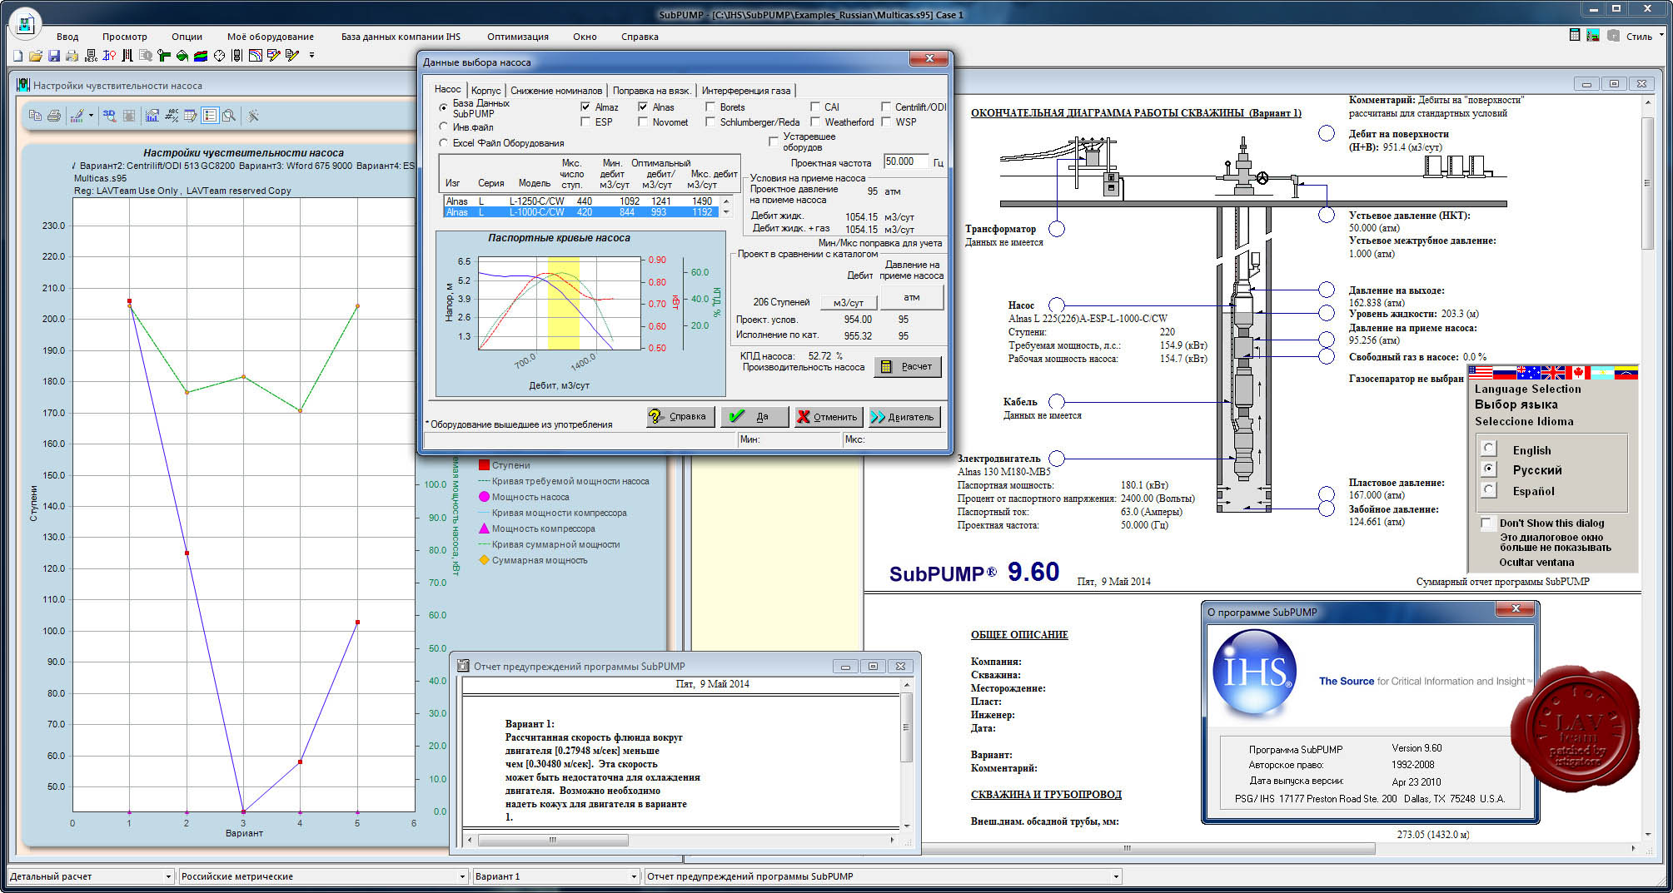Uncheck the Almaz manufacturer checkbox
1673x893 pixels.
pos(585,107)
